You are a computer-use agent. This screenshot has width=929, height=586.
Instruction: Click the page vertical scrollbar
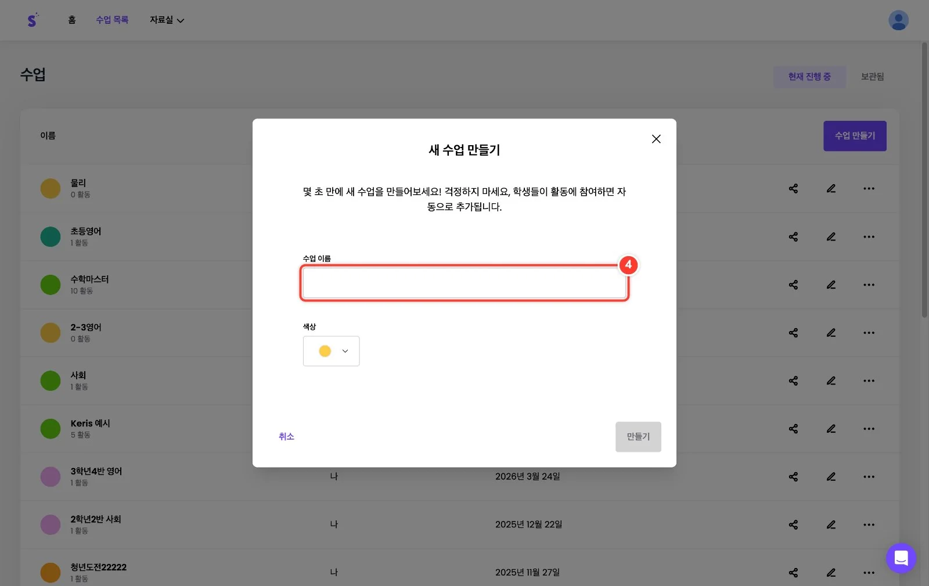point(924,180)
